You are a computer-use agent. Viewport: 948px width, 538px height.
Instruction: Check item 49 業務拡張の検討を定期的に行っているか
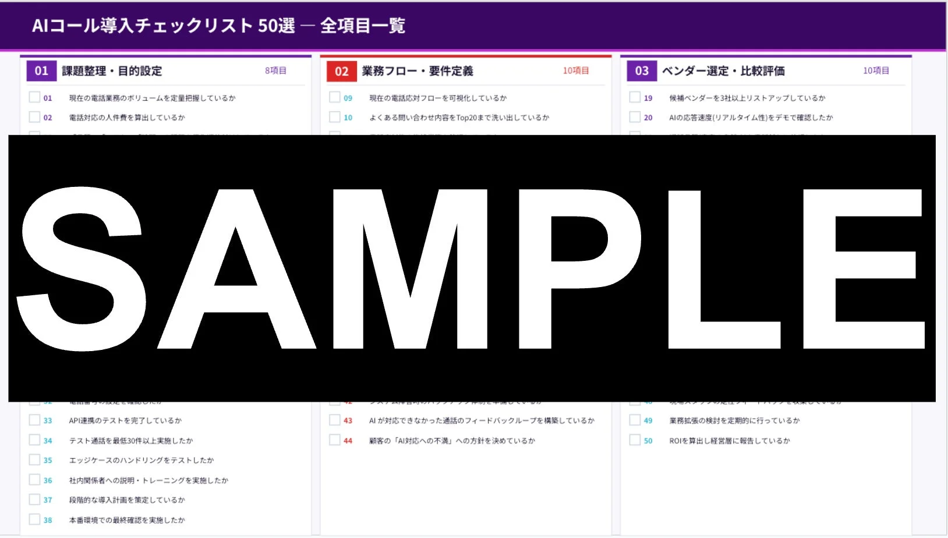635,420
